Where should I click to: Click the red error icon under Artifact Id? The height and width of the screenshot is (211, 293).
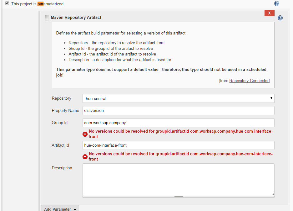click(x=85, y=156)
